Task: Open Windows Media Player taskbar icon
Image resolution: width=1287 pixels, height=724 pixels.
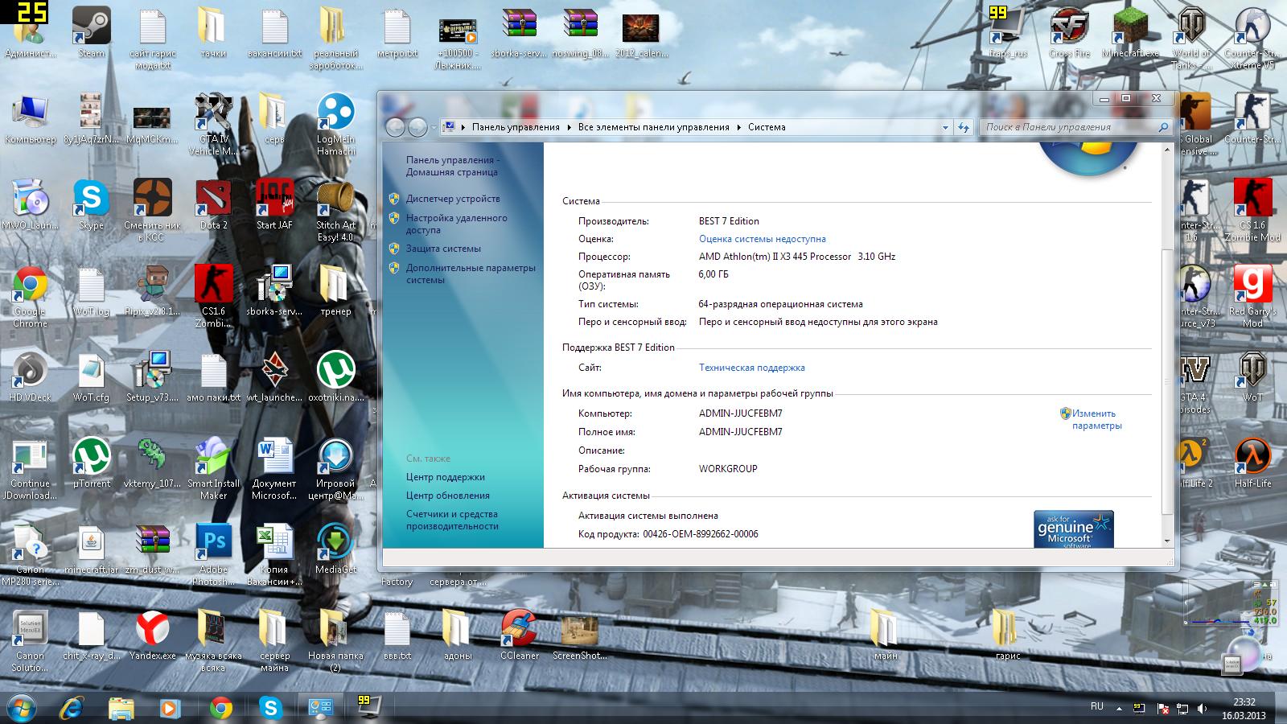Action: pos(170,707)
